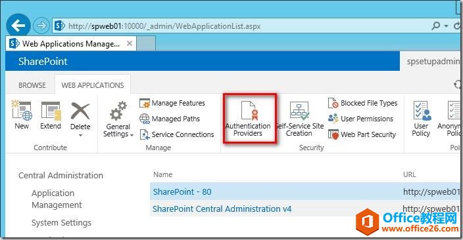Select the SharePoint - 80 web application
The image size is (463, 240).
pos(182,191)
